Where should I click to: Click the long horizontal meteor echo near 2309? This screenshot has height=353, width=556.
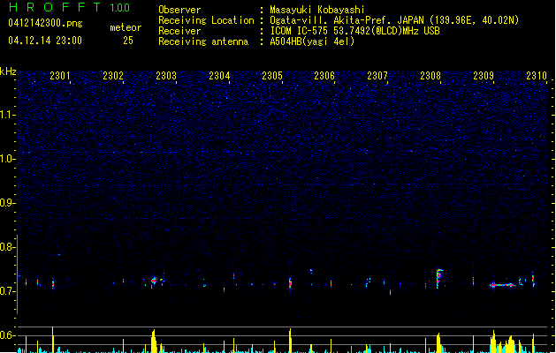502,285
